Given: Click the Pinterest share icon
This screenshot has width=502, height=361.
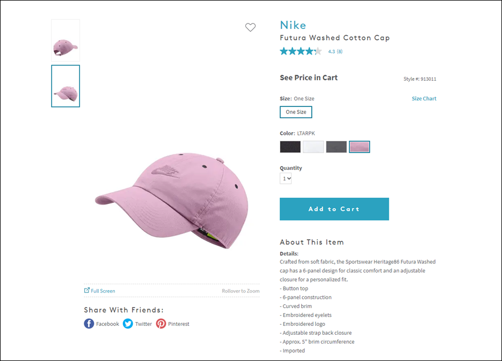Looking at the screenshot, I should click(x=161, y=324).
